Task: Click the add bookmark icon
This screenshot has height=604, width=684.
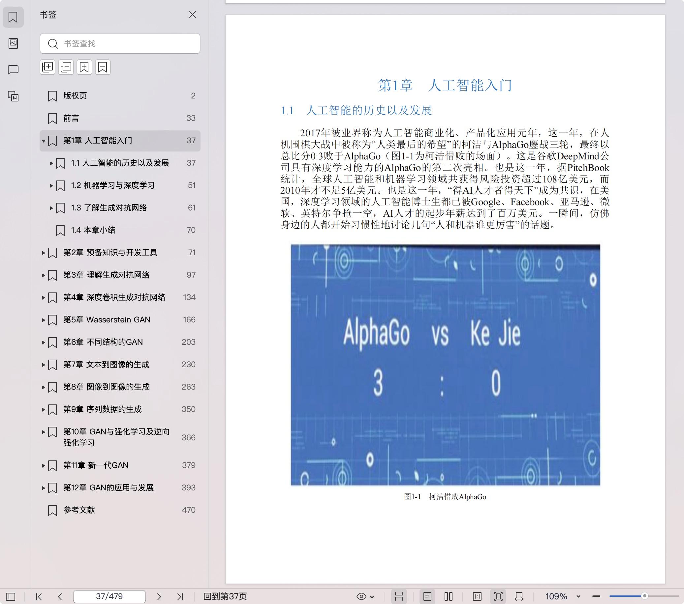Action: point(84,67)
